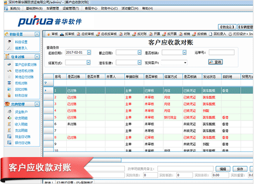Open the 发货客户 dropdown list

coord(185,63)
